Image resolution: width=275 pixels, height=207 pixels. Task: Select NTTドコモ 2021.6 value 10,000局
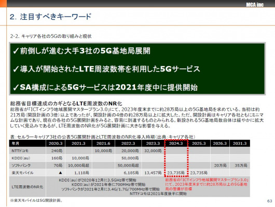[x=103, y=151]
